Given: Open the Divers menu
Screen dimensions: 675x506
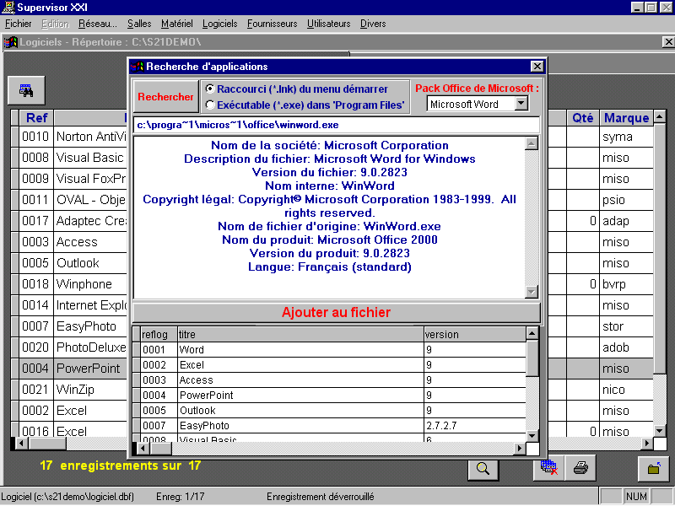Looking at the screenshot, I should (x=373, y=24).
